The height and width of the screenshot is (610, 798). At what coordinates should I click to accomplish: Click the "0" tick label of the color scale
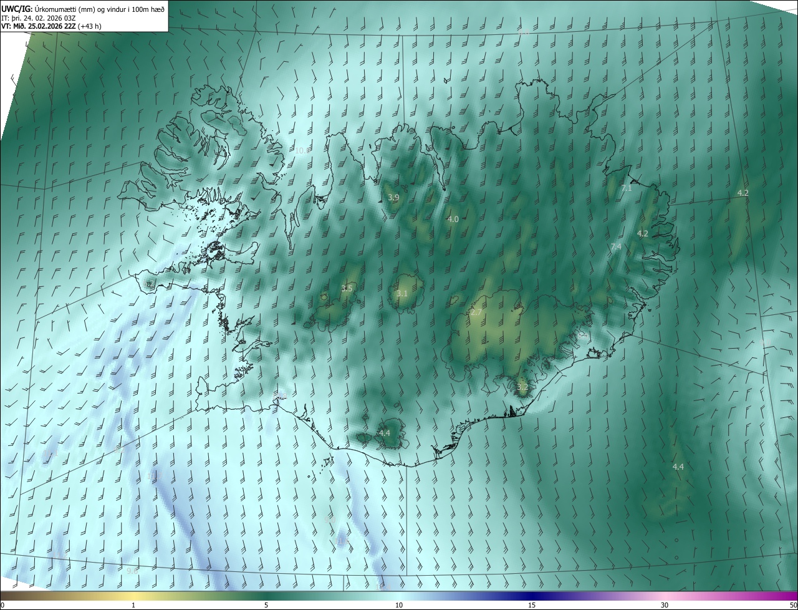(x=2, y=605)
